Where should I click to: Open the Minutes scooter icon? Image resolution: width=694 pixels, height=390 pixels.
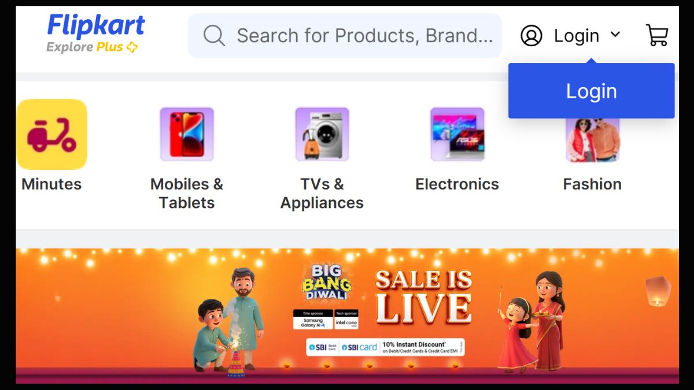point(52,134)
